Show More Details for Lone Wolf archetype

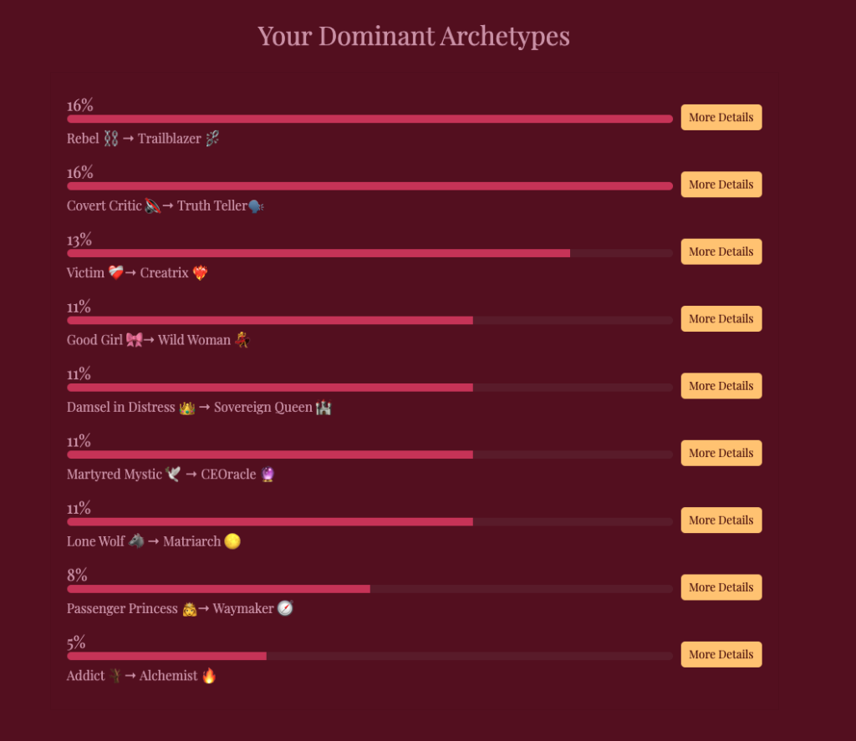click(x=721, y=520)
